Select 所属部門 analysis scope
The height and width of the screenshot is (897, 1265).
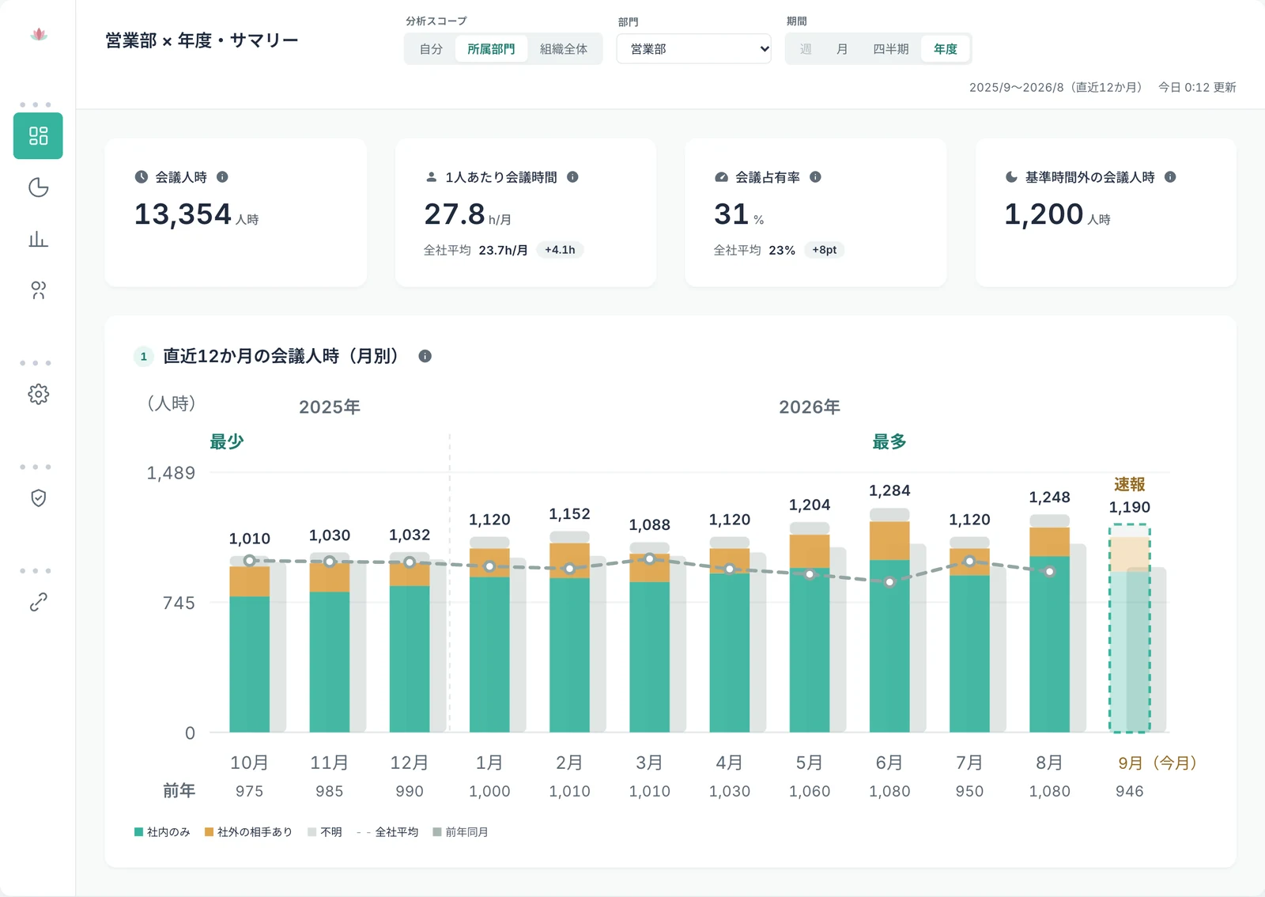[491, 49]
